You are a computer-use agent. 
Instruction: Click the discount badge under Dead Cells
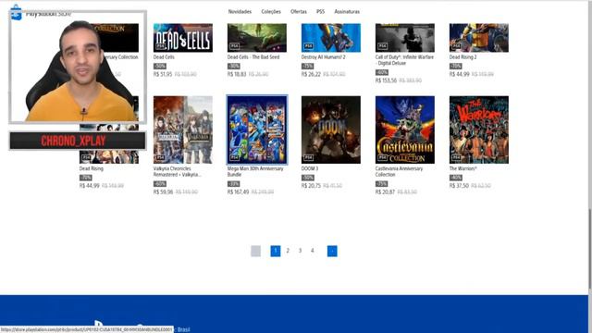(159, 66)
